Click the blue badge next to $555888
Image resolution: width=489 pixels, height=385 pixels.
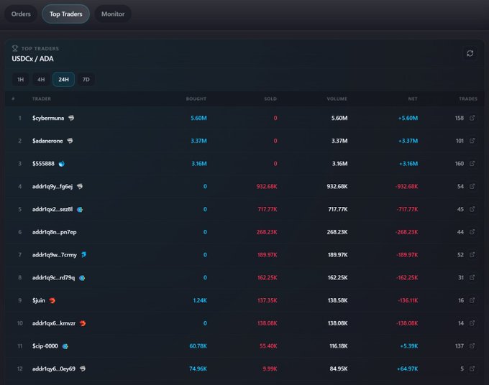[62, 164]
